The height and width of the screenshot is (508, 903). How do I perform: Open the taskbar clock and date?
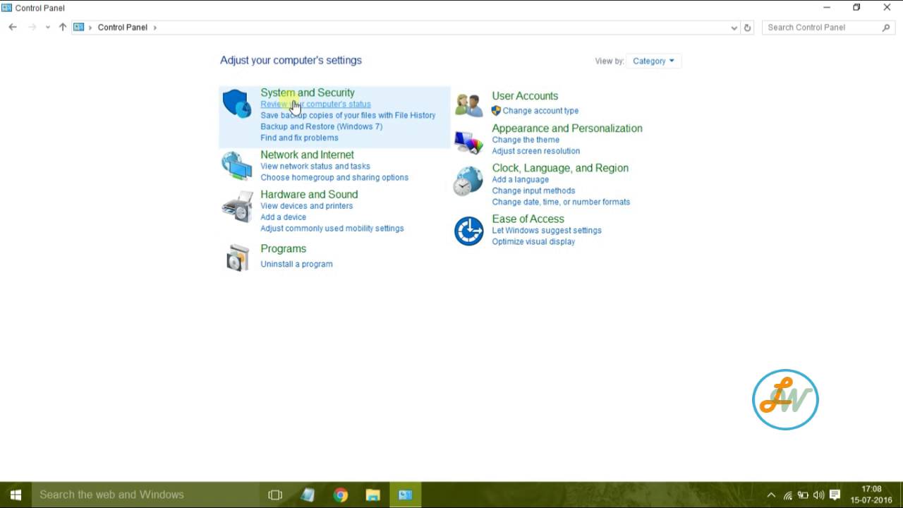872,495
